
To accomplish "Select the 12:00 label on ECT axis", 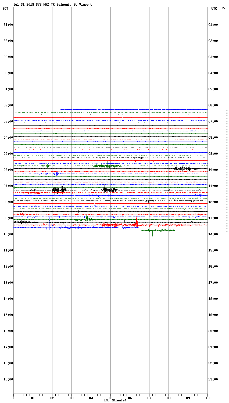I will tap(8, 267).
